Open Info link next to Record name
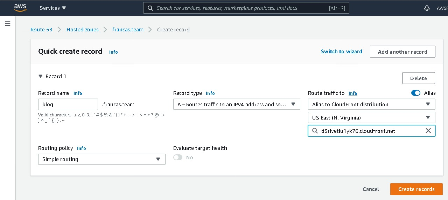The width and height of the screenshot is (448, 200). [78, 93]
